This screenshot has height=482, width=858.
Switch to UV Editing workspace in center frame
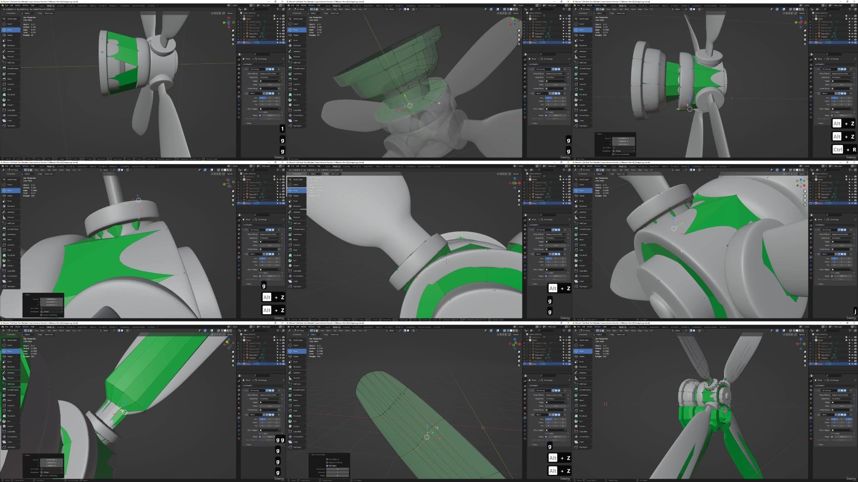point(357,166)
